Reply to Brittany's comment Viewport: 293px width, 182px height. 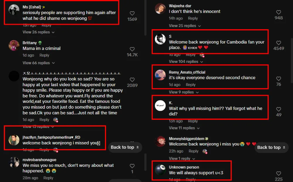[44, 55]
